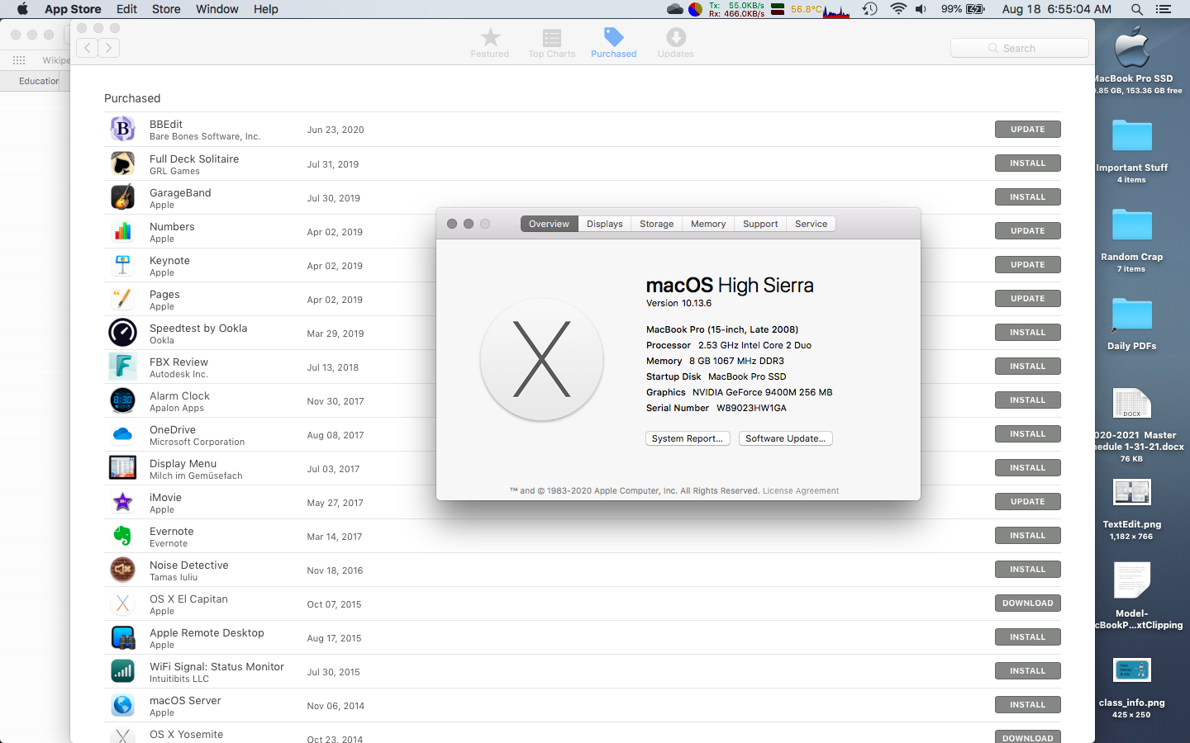Open the Store menu
The width and height of the screenshot is (1190, 743).
pos(166,9)
